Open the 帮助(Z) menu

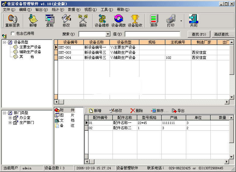pos(123,10)
